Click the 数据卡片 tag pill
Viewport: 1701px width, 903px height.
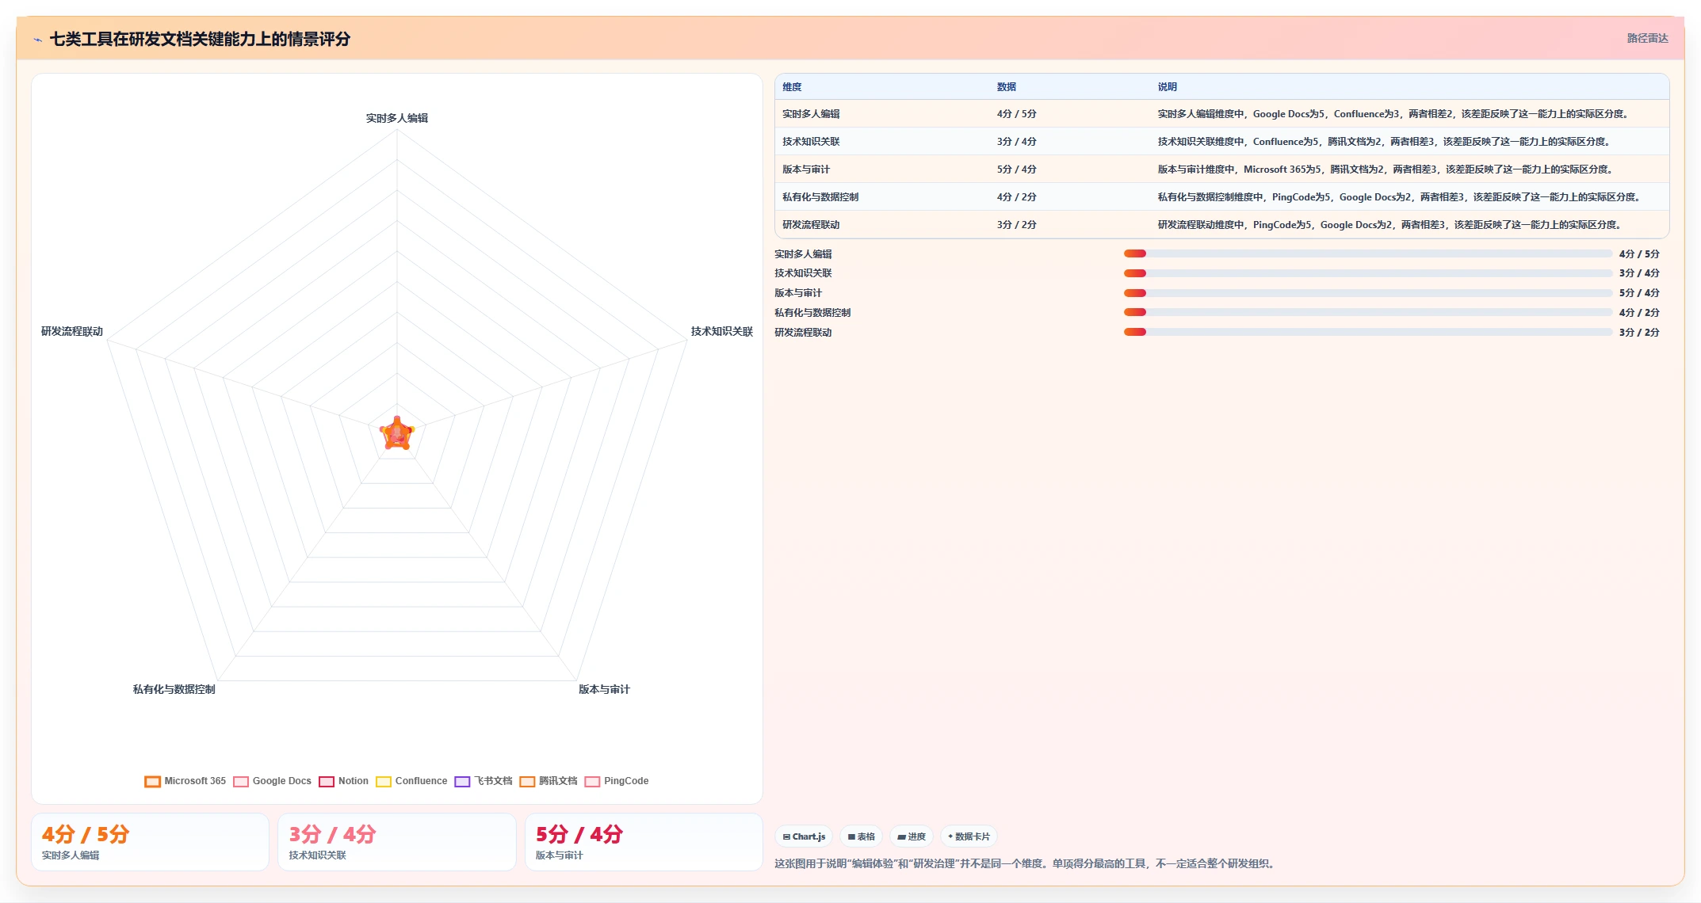(969, 836)
